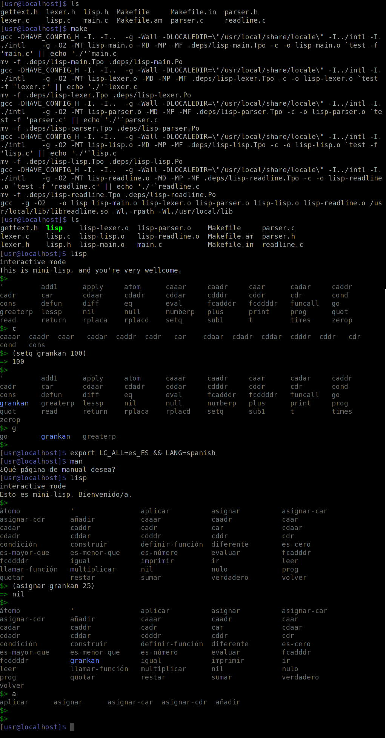Click the '$> c' completion prompt
Image resolution: width=386 pixels, height=738 pixels.
tap(8, 328)
